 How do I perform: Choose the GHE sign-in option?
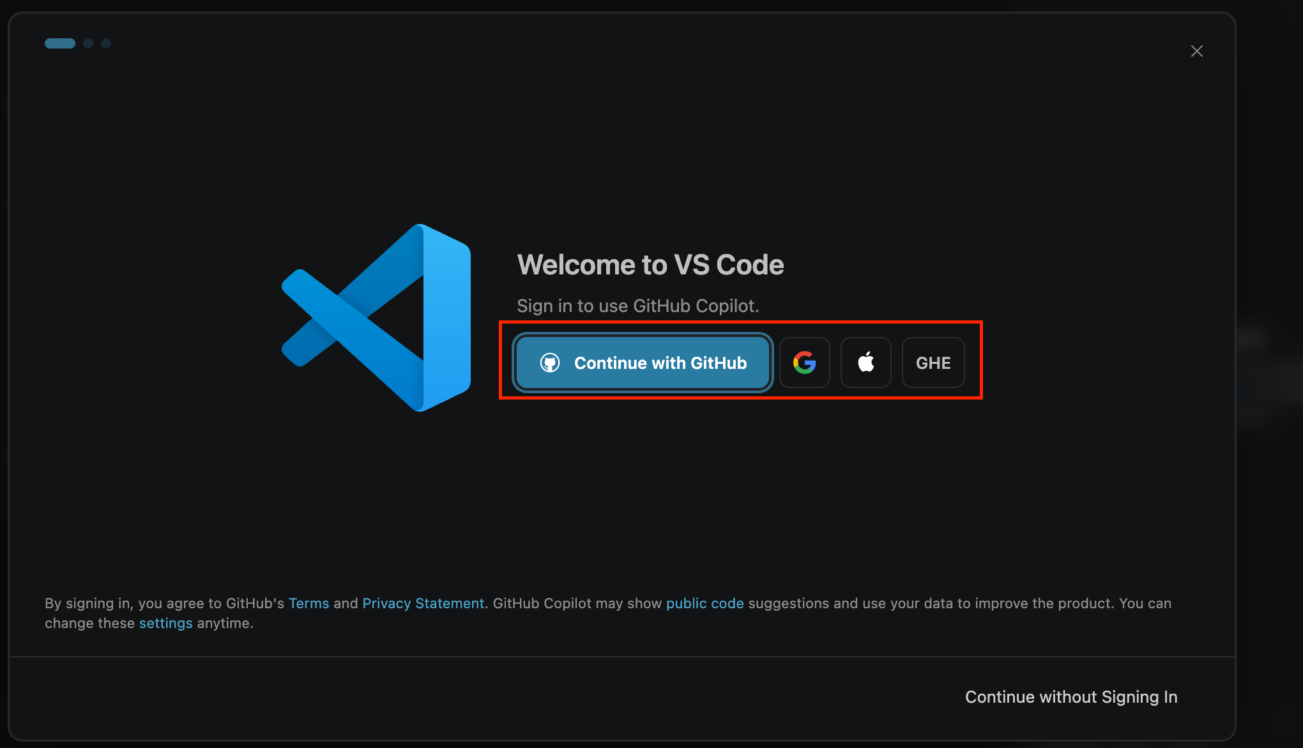pos(933,363)
